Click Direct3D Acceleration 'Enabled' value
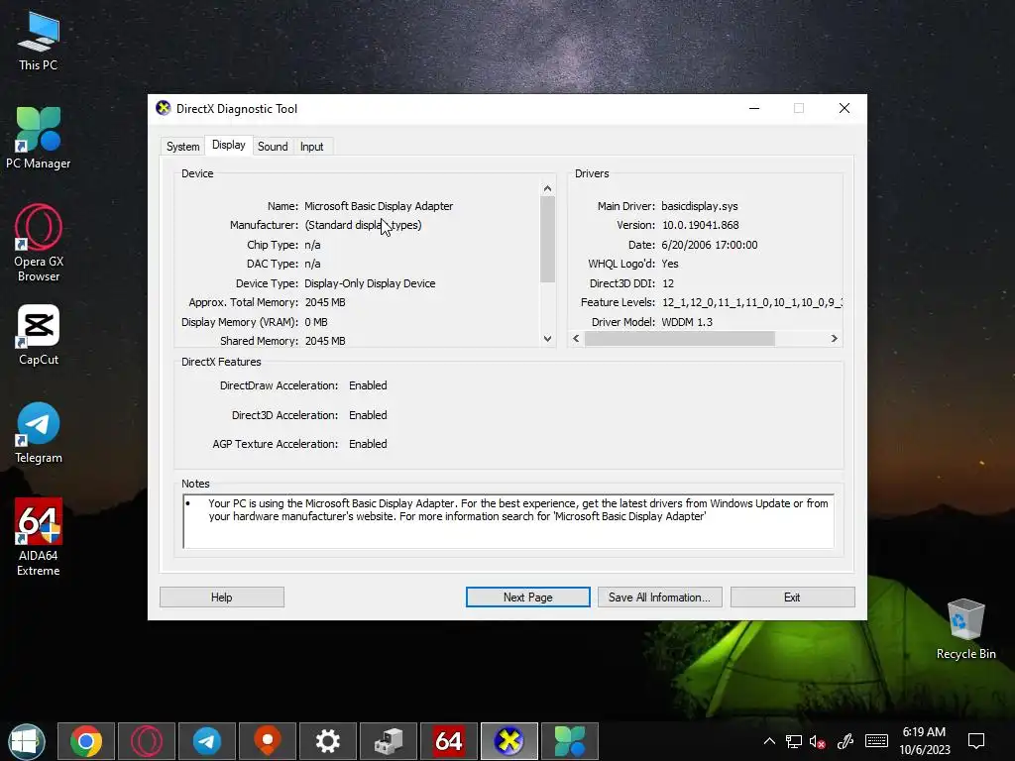 point(368,415)
